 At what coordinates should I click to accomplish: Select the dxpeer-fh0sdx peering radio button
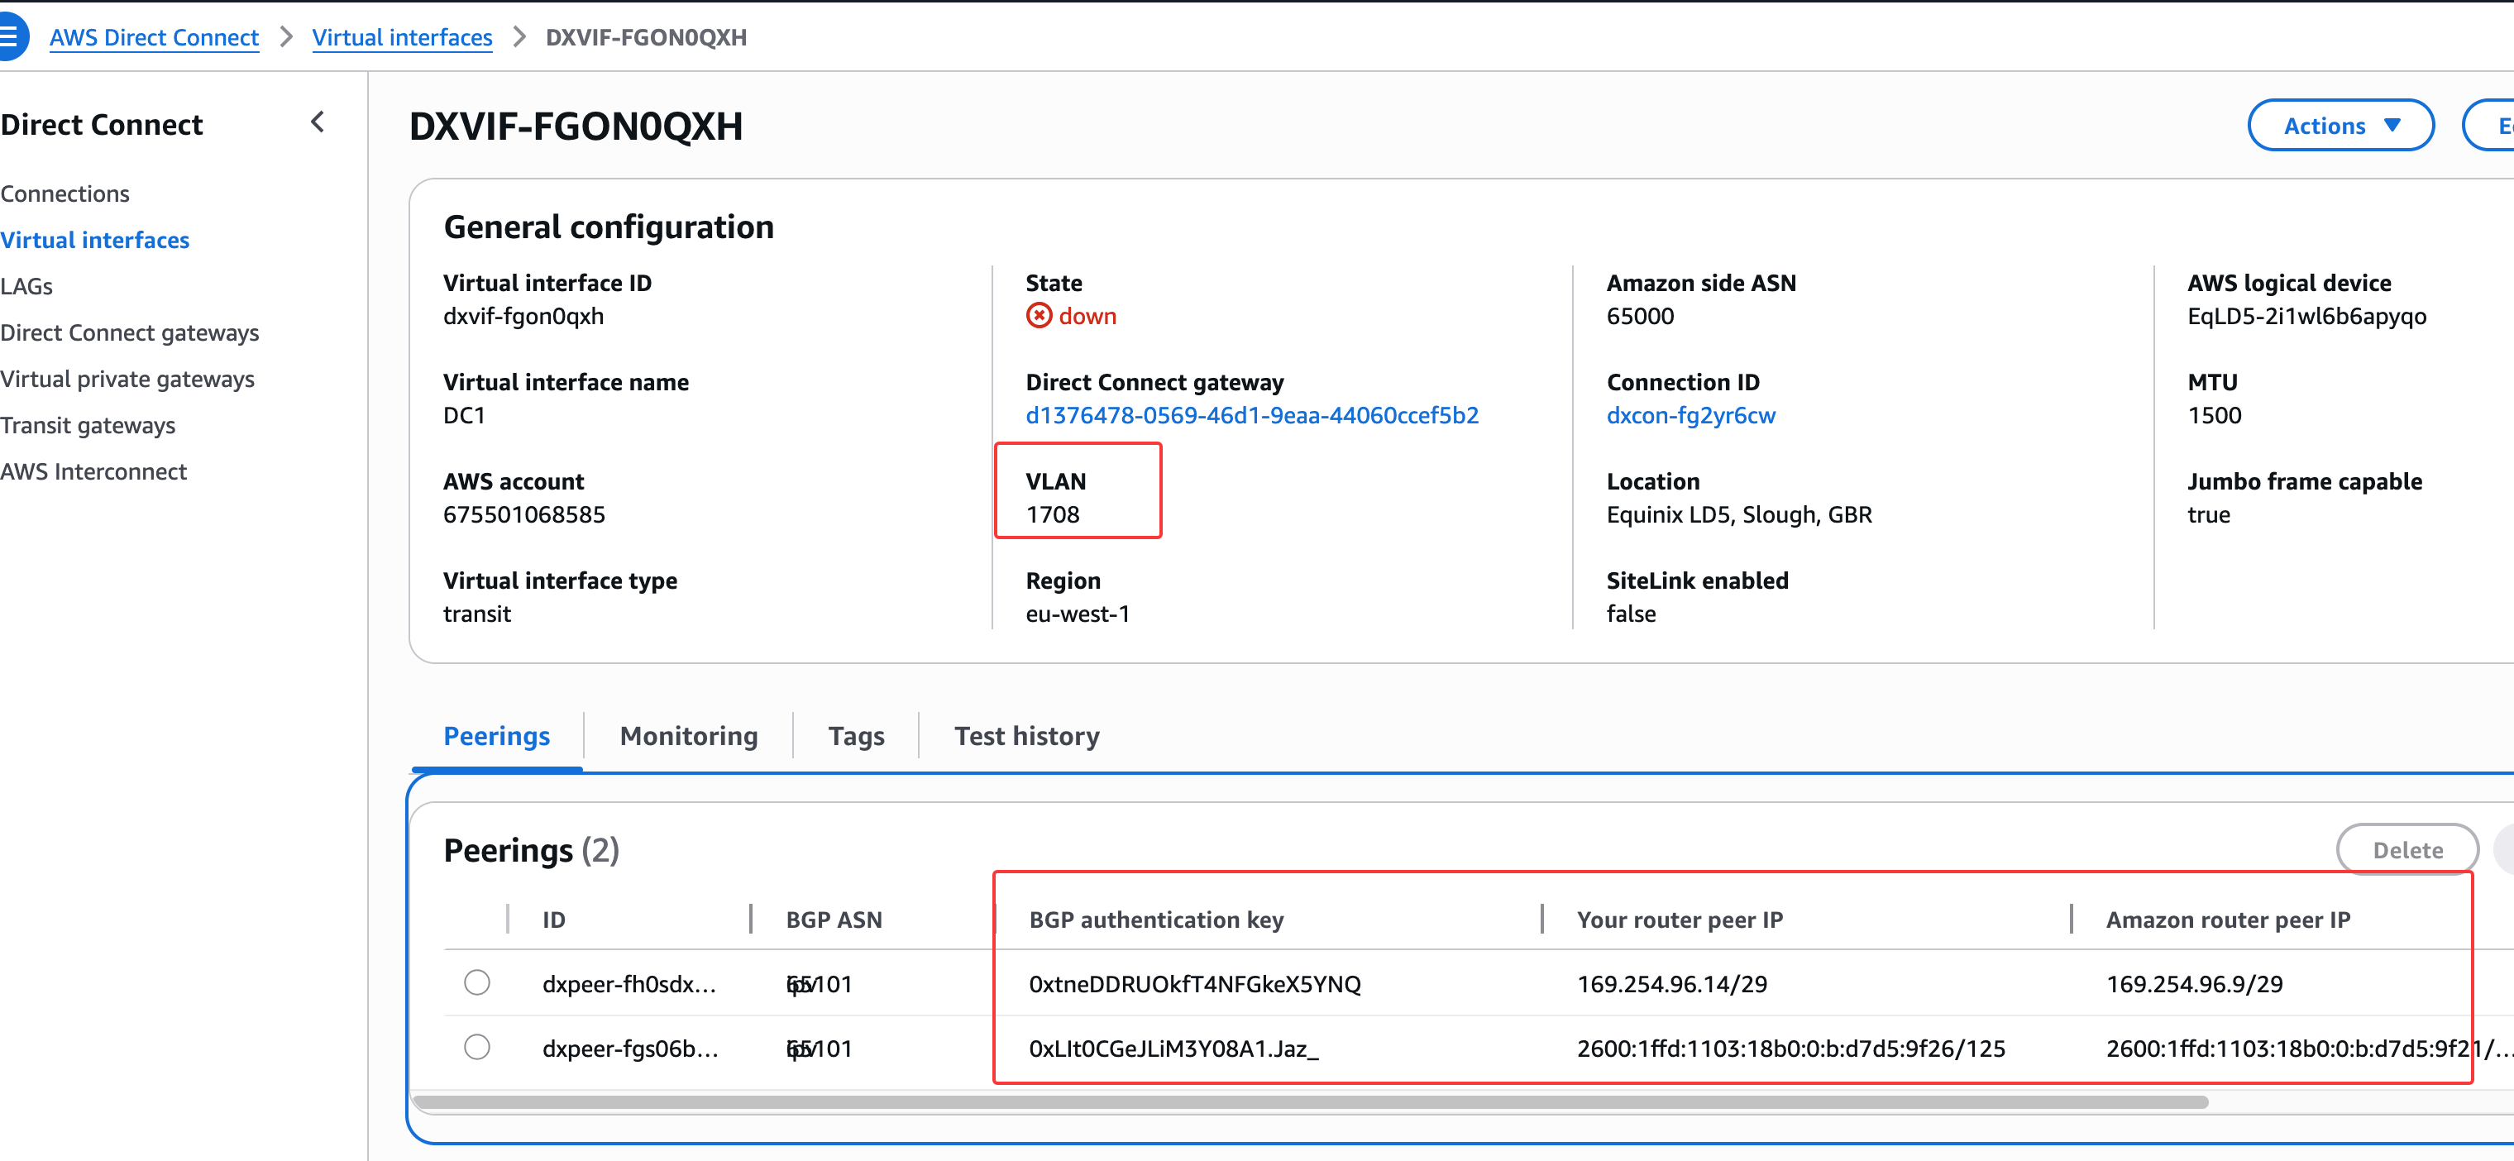[x=476, y=982]
